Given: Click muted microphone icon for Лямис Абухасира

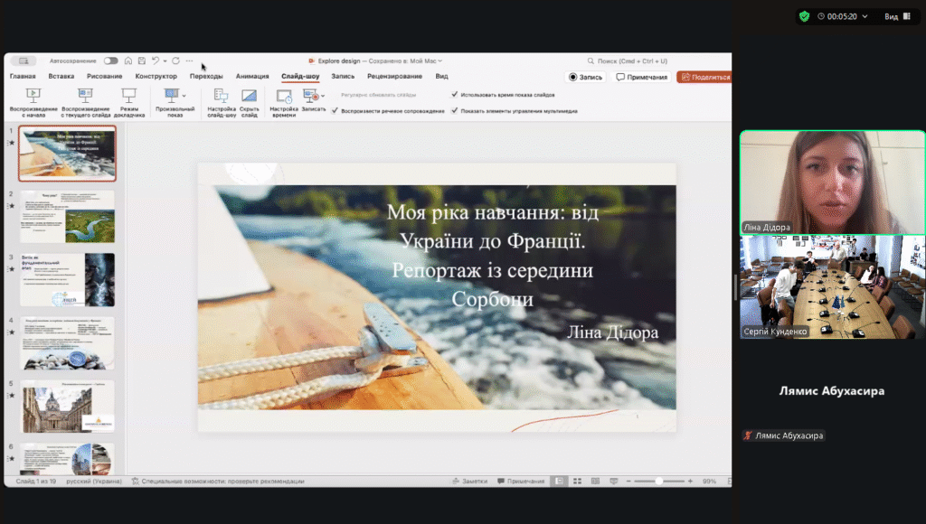Looking at the screenshot, I should click(748, 435).
